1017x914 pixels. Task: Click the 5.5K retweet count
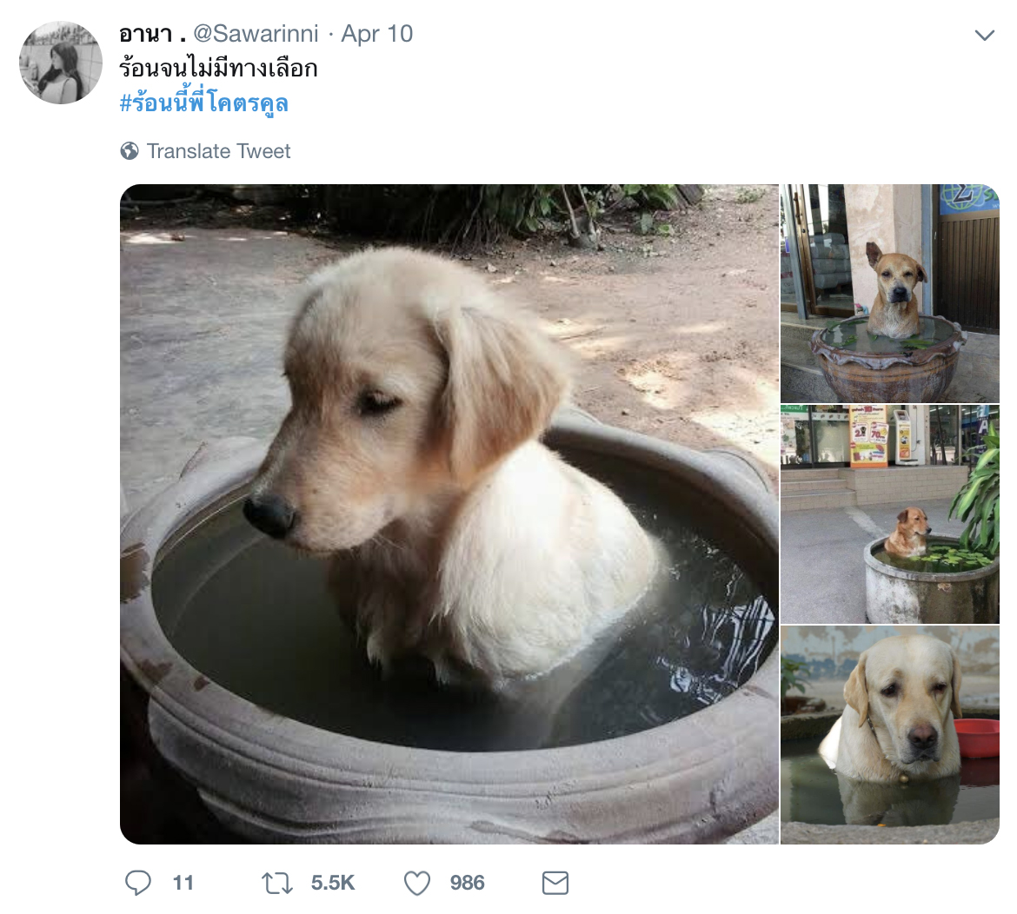(333, 883)
